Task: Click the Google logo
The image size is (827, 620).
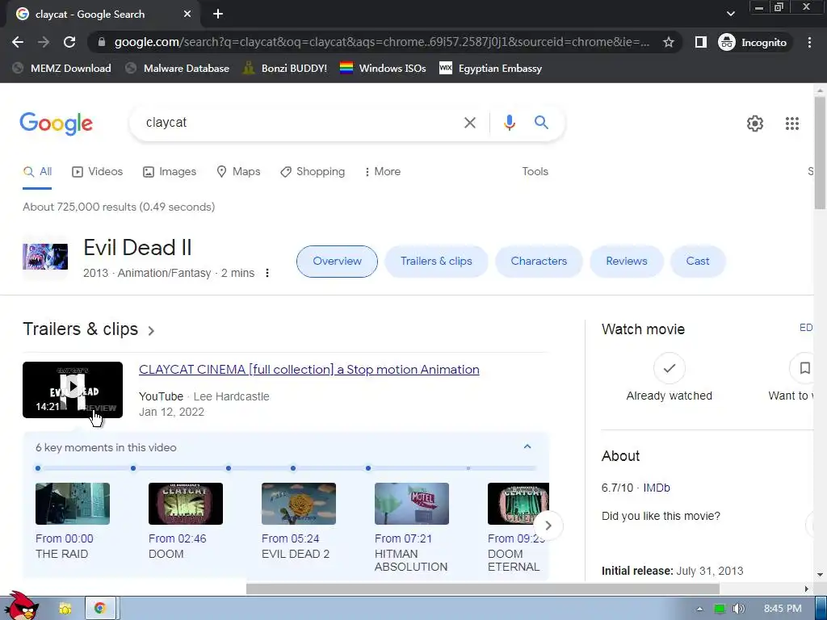Action: pyautogui.click(x=57, y=124)
